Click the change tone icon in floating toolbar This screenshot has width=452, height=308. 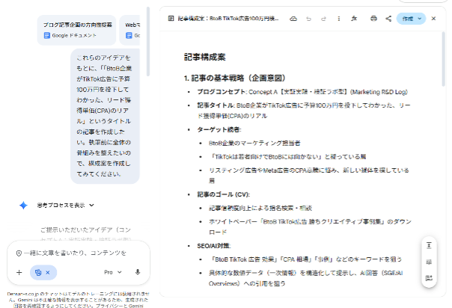[x=429, y=262]
